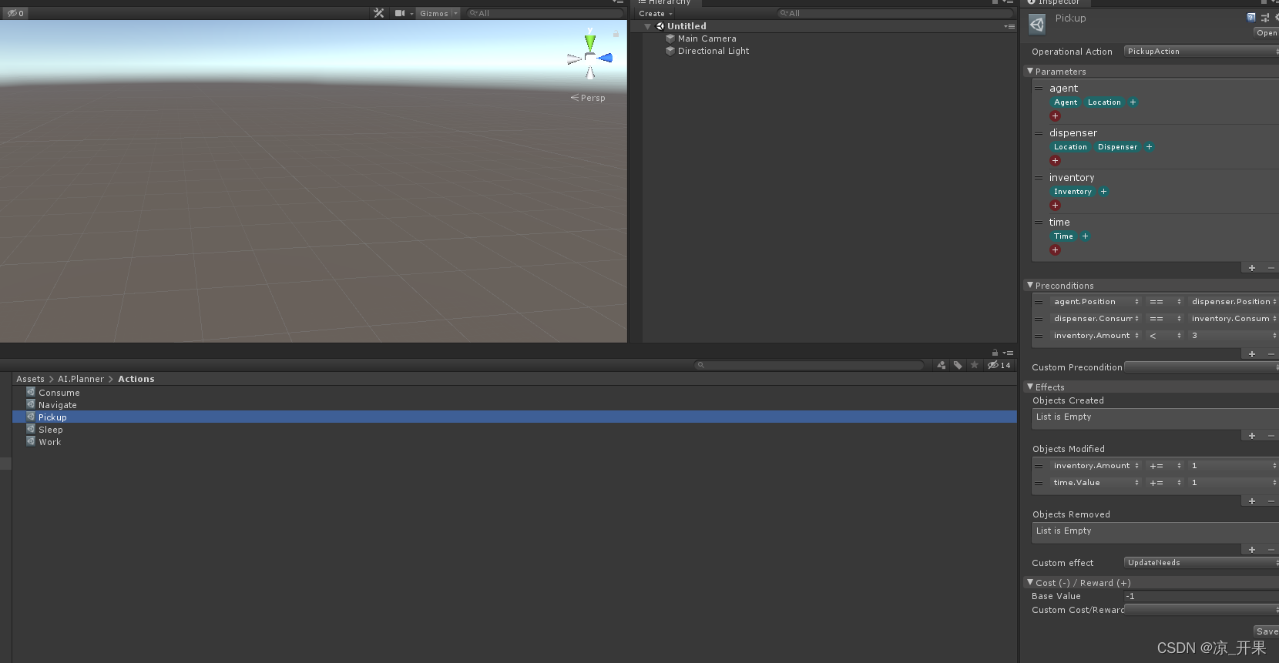Click search by type icon in Project
Viewport: 1279px width, 663px height.
(941, 365)
